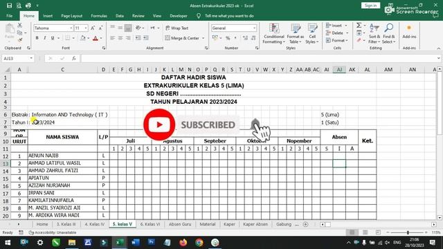This screenshot has width=443, height=249.
Task: Open Find & Select magnifier menu
Action: 389,34
